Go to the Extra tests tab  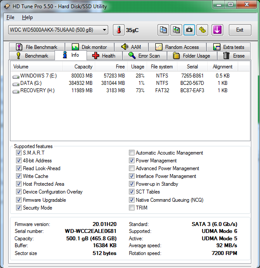tap(228, 47)
